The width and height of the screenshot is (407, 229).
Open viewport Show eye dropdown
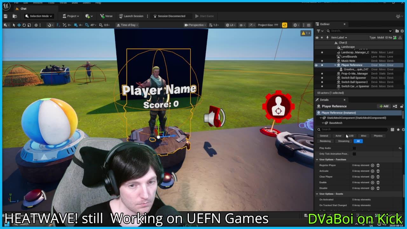click(242, 25)
